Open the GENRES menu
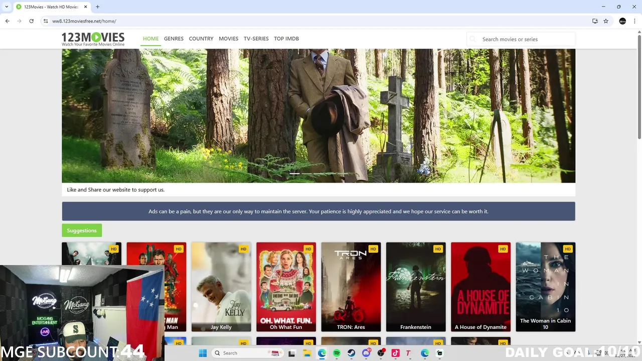 pos(174,39)
